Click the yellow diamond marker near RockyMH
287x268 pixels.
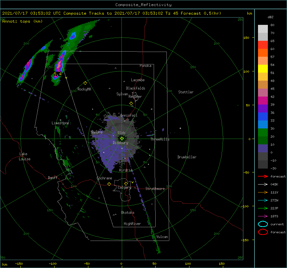tap(85, 83)
